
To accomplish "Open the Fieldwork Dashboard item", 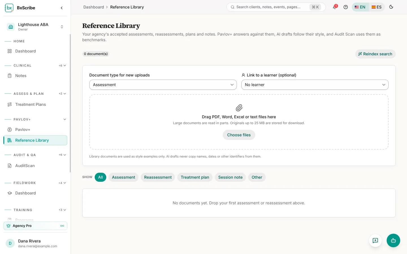I will [35, 193].
